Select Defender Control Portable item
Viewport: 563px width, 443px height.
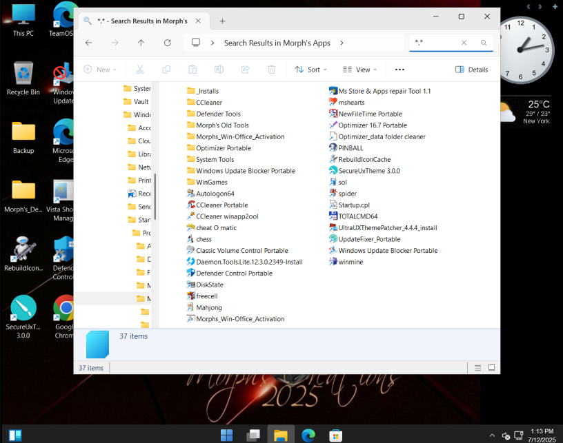point(230,274)
